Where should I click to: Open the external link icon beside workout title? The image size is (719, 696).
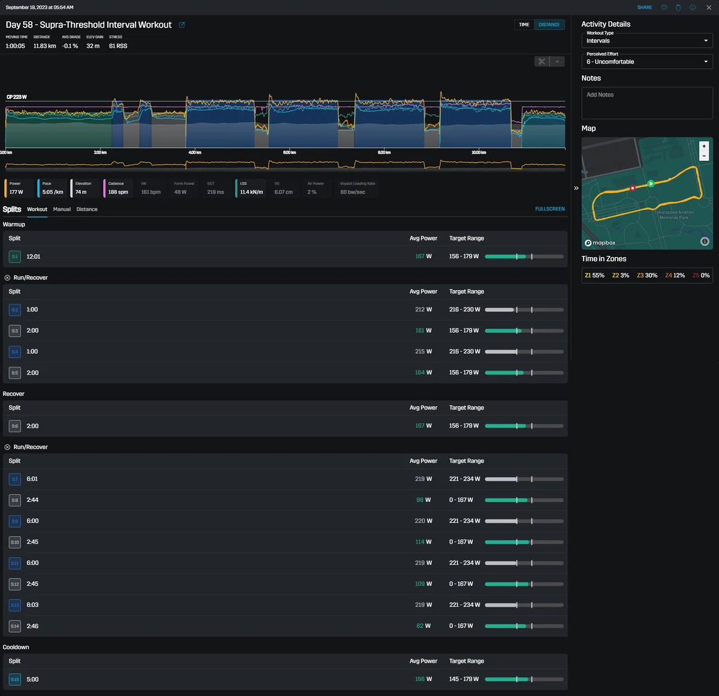(x=182, y=25)
